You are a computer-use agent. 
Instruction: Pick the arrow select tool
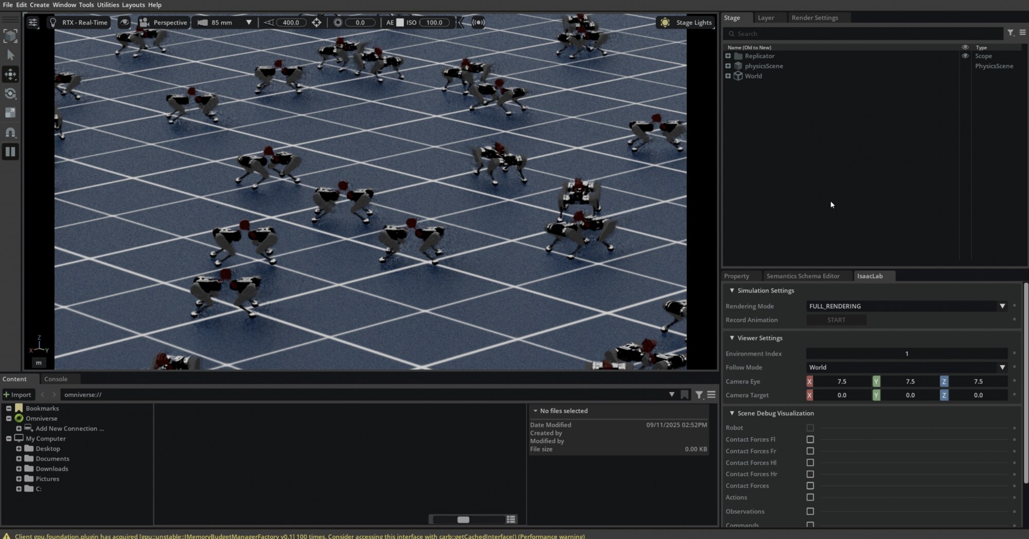click(x=10, y=55)
